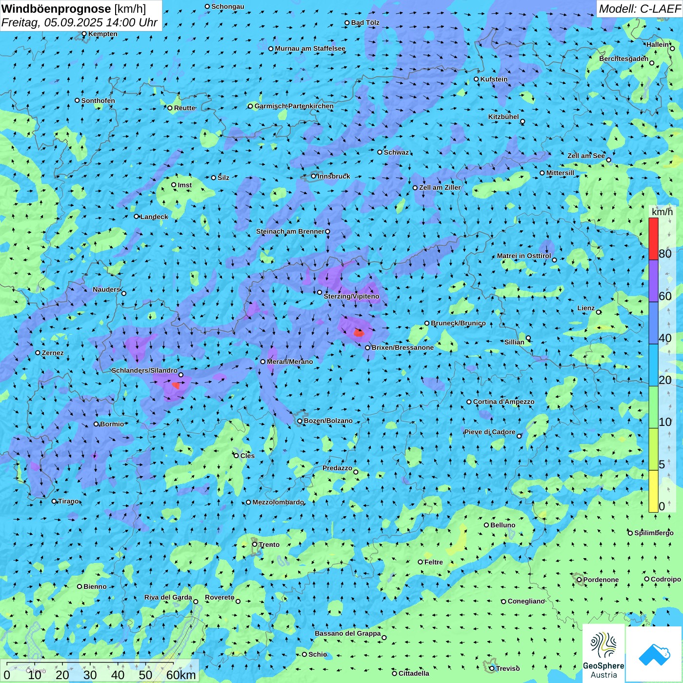Click the '60km' scale bar label
Viewport: 683px width, 683px height.
181,675
